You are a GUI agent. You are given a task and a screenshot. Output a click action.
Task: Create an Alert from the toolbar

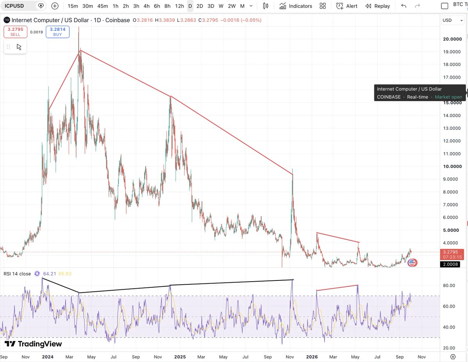tap(347, 6)
